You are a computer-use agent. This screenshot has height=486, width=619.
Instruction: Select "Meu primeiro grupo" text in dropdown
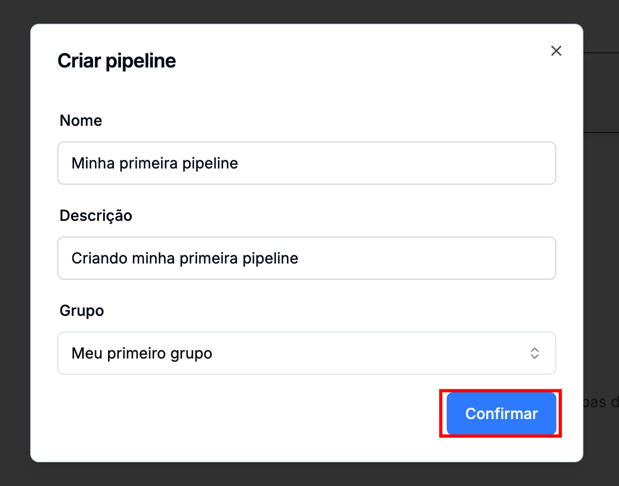pyautogui.click(x=142, y=354)
